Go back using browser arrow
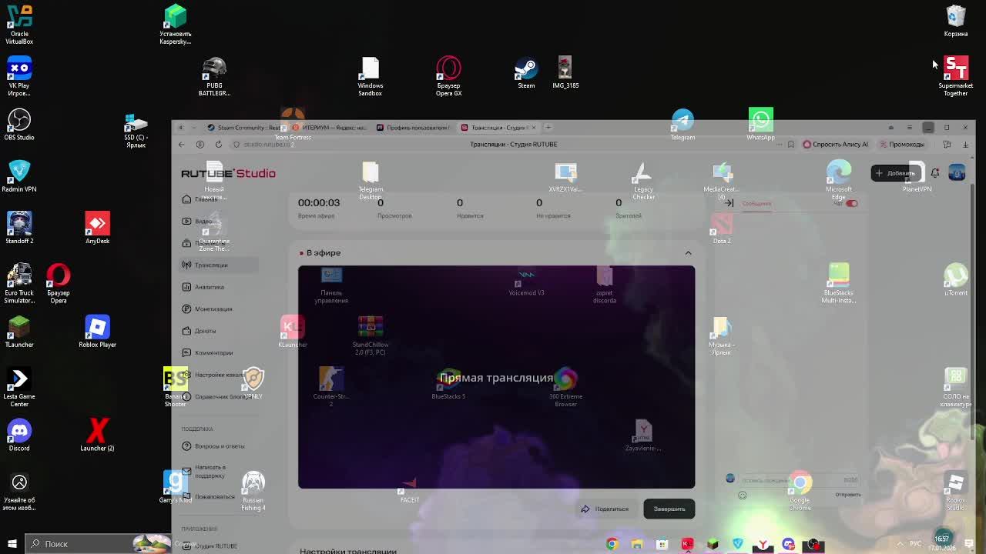This screenshot has width=986, height=554. click(x=182, y=144)
